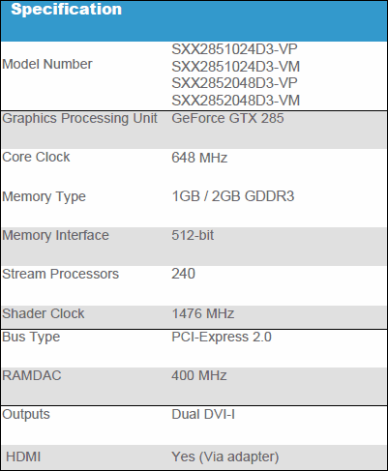Click the Dual DVI-I outputs value
This screenshot has height=471, width=388.
(203, 414)
